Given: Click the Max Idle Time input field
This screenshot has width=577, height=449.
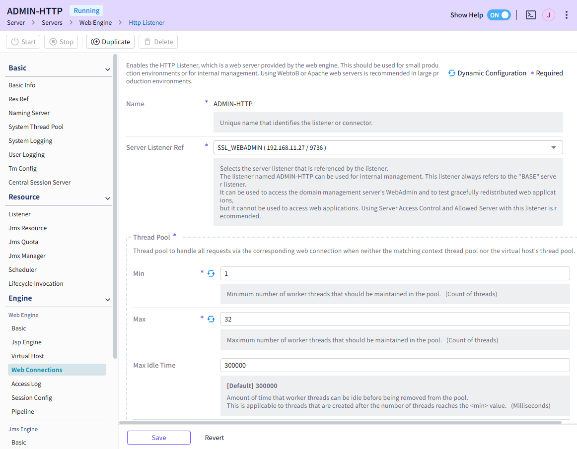Looking at the screenshot, I should [x=395, y=365].
